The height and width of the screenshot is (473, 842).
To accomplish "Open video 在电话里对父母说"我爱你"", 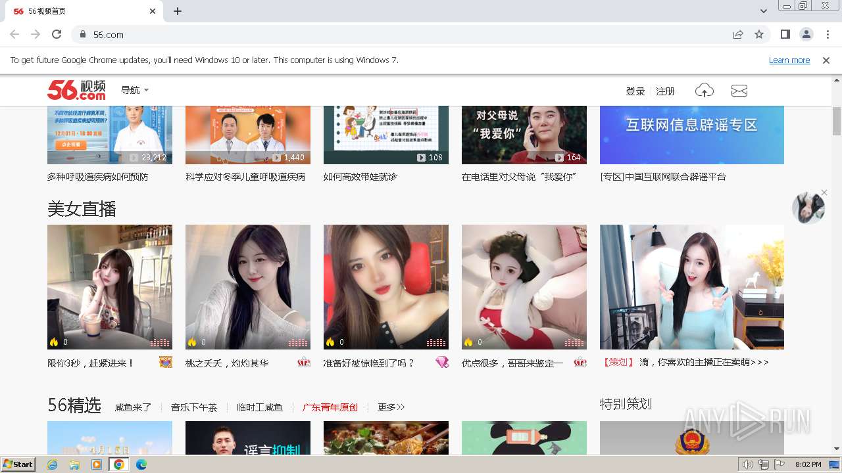I will 524,135.
